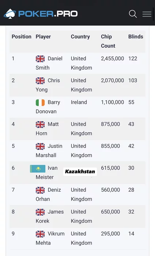Select the Kazakhstan country label
Screen dimensions: 155x256
80,172
